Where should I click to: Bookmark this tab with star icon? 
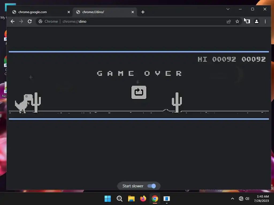[x=237, y=21]
